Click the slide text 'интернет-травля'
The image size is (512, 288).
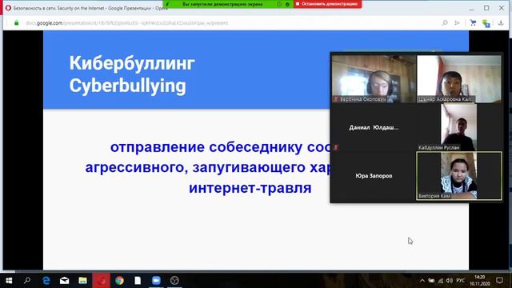[250, 188]
